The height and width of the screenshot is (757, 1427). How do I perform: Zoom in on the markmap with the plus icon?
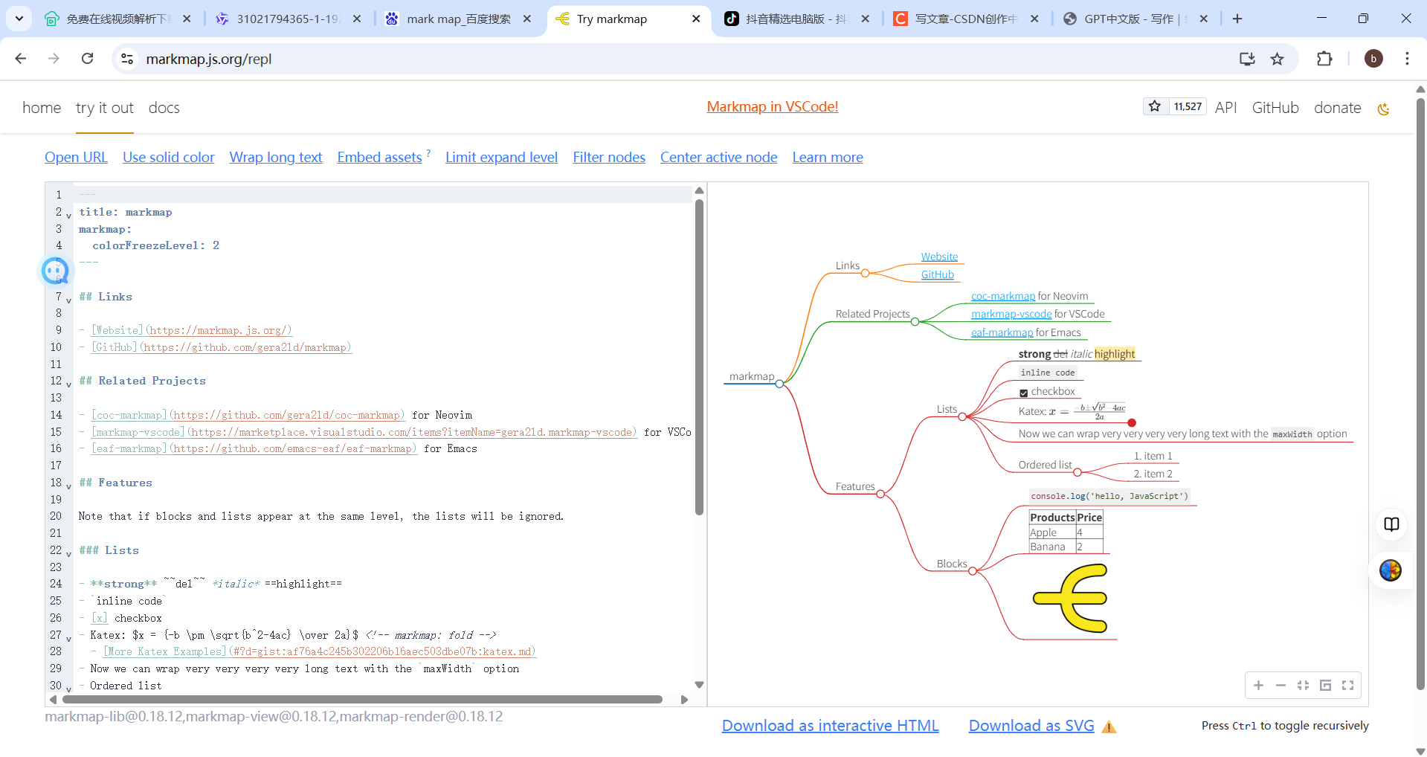pyautogui.click(x=1258, y=686)
